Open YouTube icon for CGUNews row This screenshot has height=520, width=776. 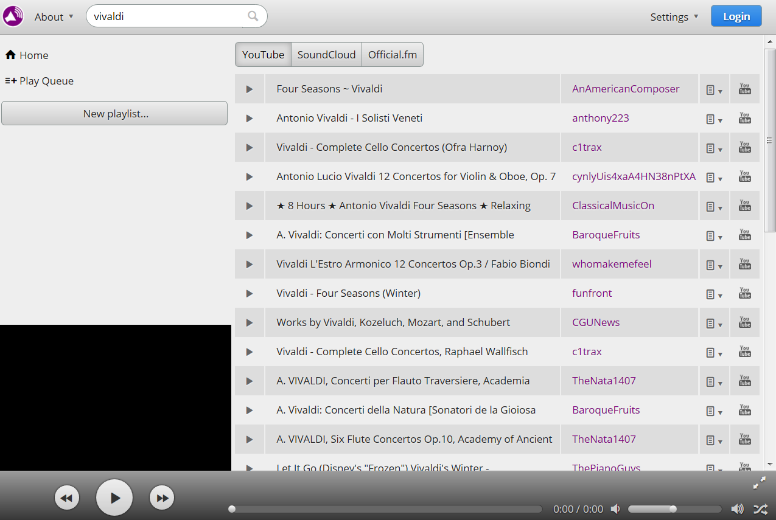[x=745, y=322]
